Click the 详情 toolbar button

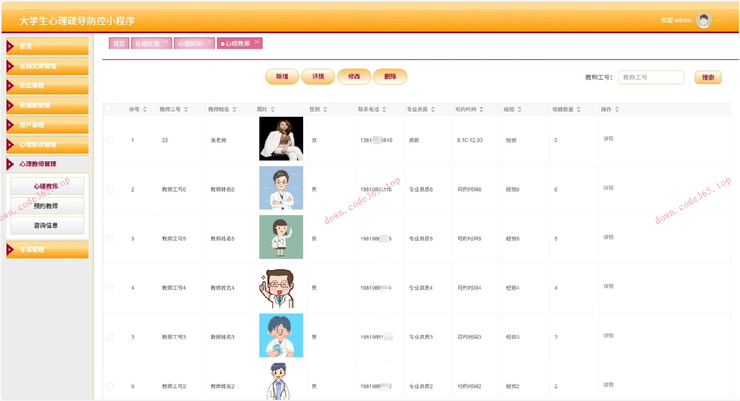point(318,77)
